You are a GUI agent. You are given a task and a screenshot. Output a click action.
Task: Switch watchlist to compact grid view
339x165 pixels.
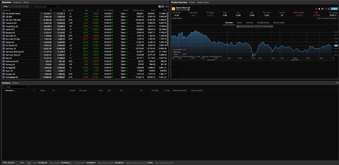pos(163,7)
